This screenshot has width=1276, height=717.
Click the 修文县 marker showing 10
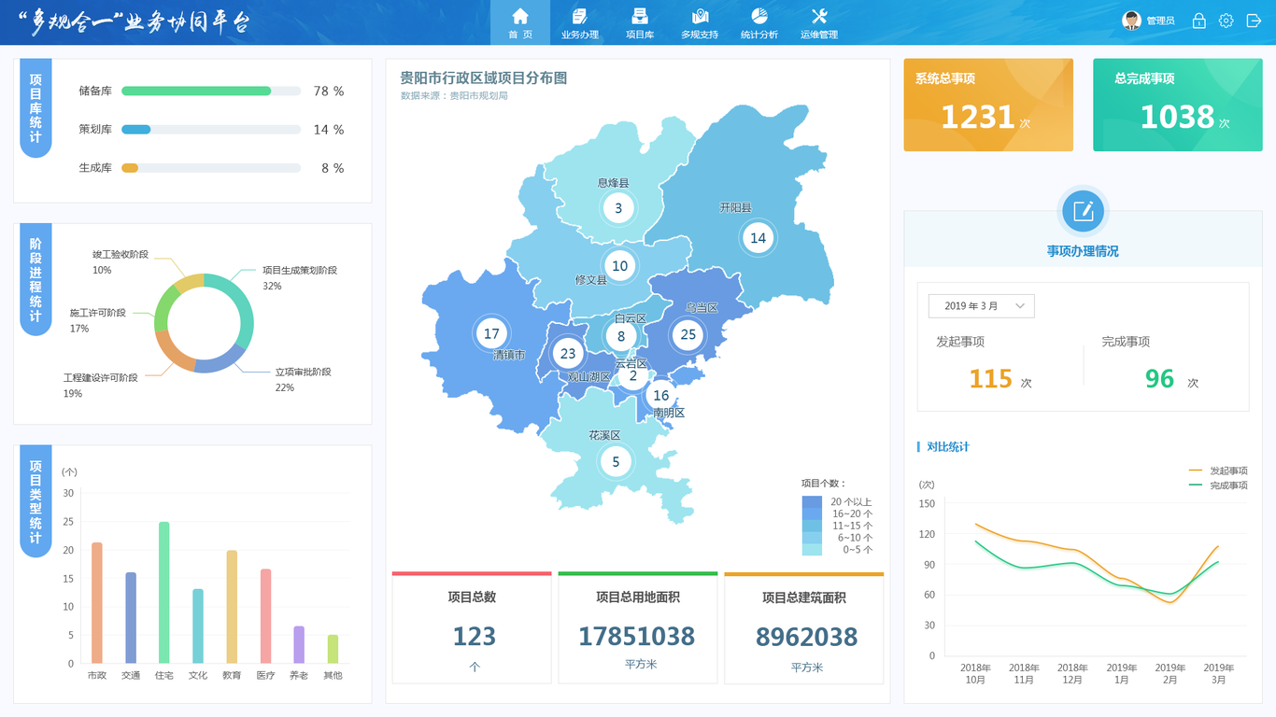click(619, 266)
